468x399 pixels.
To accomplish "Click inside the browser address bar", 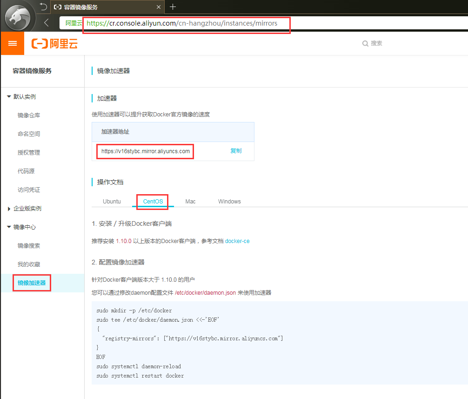I will (186, 23).
